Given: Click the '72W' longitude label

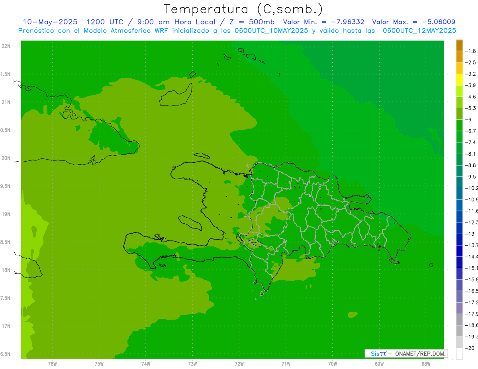Looking at the screenshot, I should tap(239, 364).
